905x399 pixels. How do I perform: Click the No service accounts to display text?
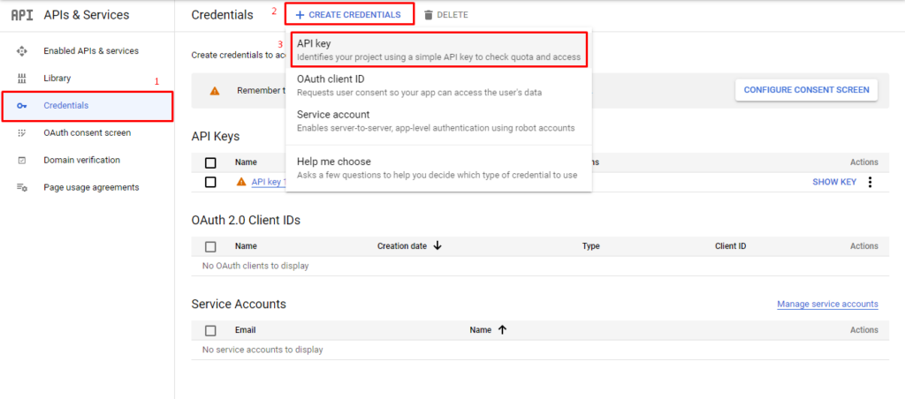tap(262, 350)
